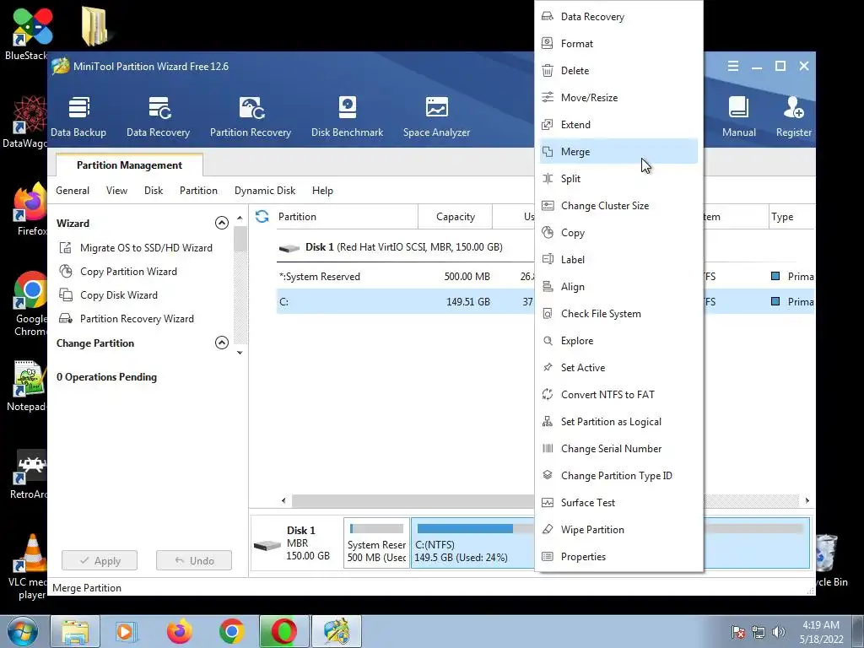The image size is (864, 648).
Task: Open the Manual
Action: (x=739, y=116)
